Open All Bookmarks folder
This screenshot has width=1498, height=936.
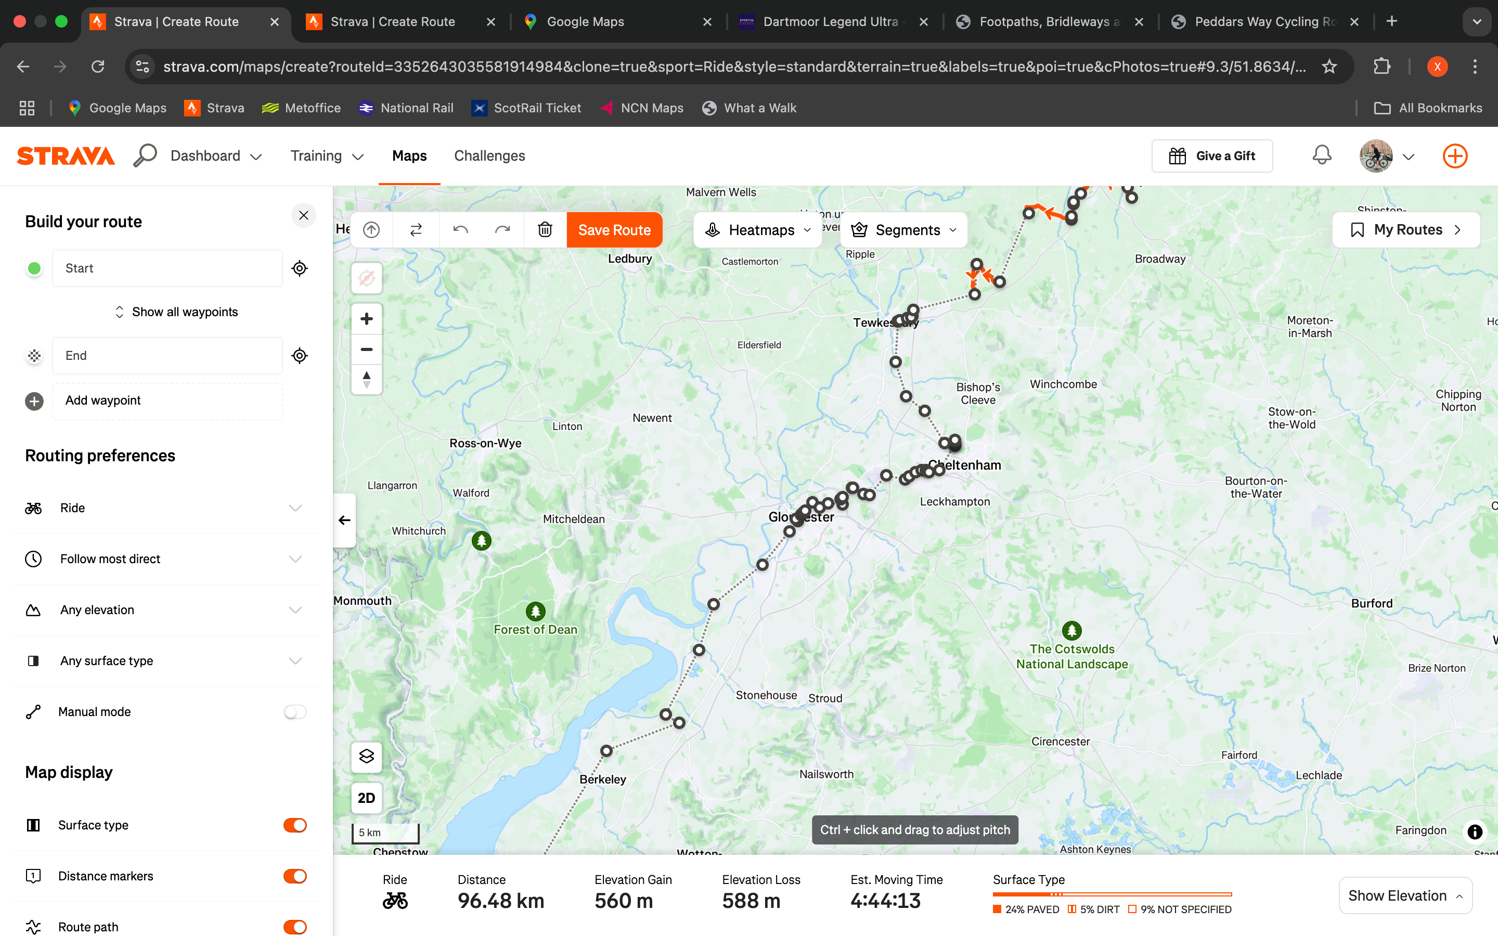[1428, 108]
